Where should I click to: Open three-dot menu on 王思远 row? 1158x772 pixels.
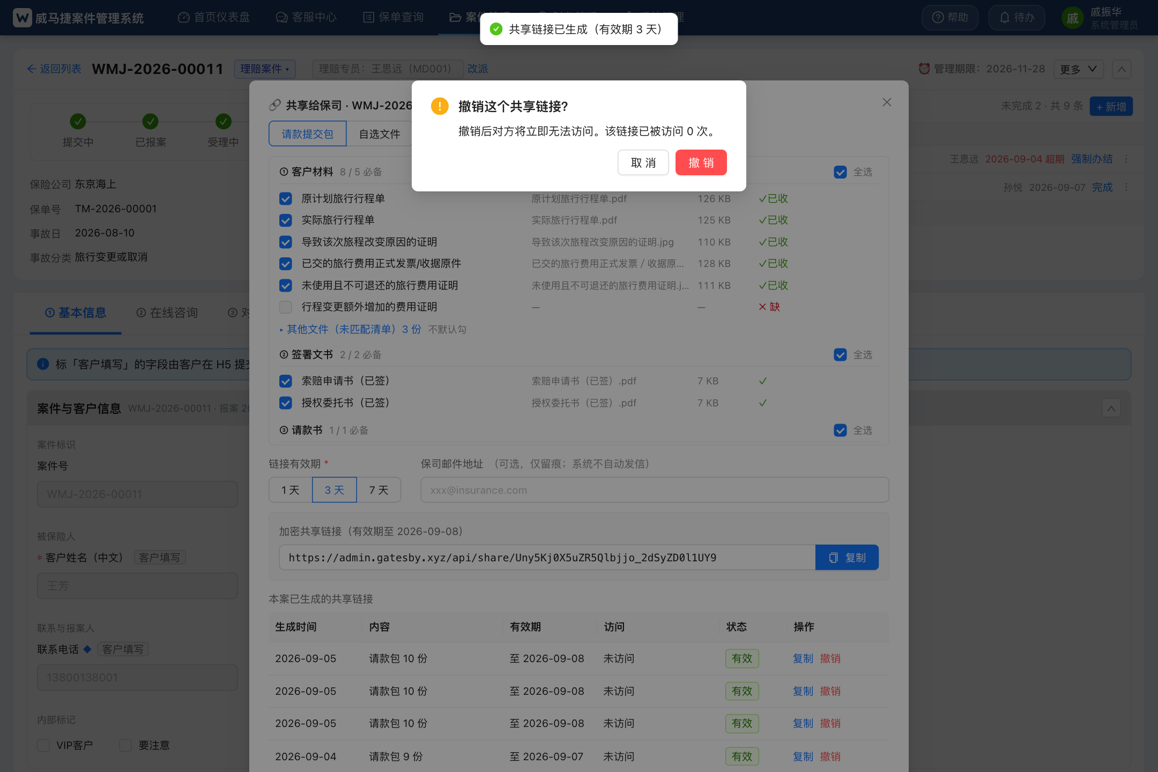point(1126,159)
